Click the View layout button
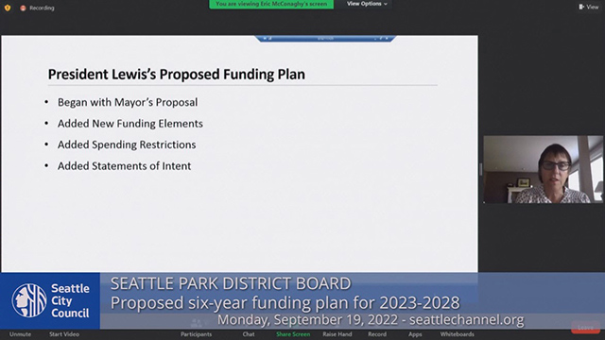Screen dimensions: 605x340 (x=589, y=7)
